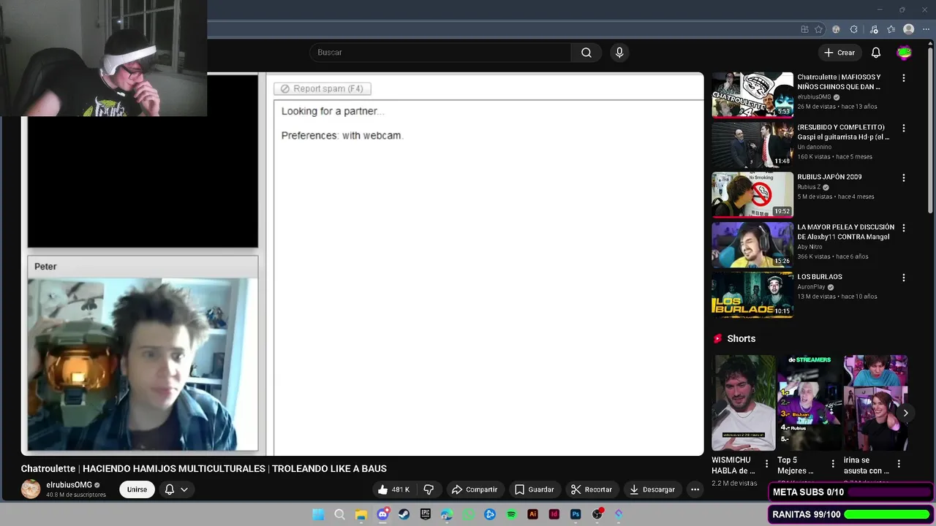
Task: Click Recortar scissors button
Action: pos(592,489)
